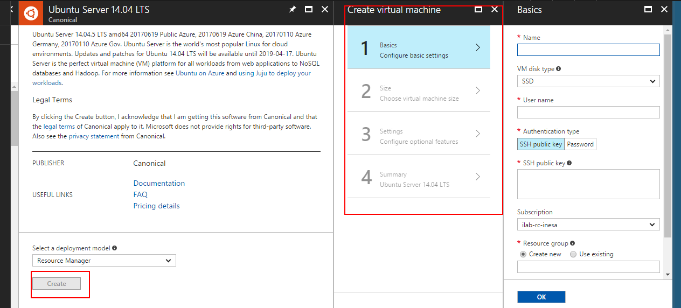Open step 1 Basics configuration
681x308 pixels.
click(x=419, y=47)
